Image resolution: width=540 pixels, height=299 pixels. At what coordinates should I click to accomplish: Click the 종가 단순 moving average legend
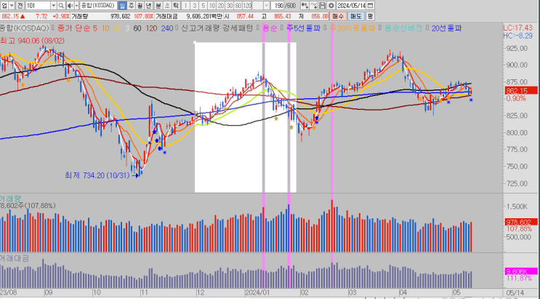(74, 28)
